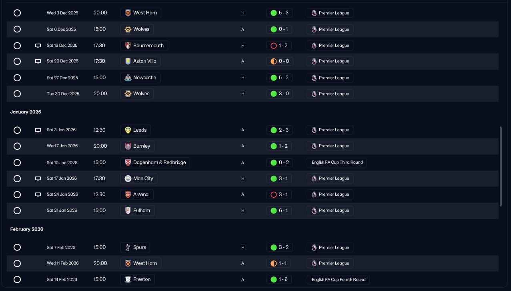
Task: Open the 3 - 1 loss result at Arsenal
Action: point(279,195)
